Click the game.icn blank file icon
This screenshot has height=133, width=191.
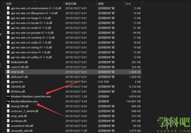pos(8,82)
